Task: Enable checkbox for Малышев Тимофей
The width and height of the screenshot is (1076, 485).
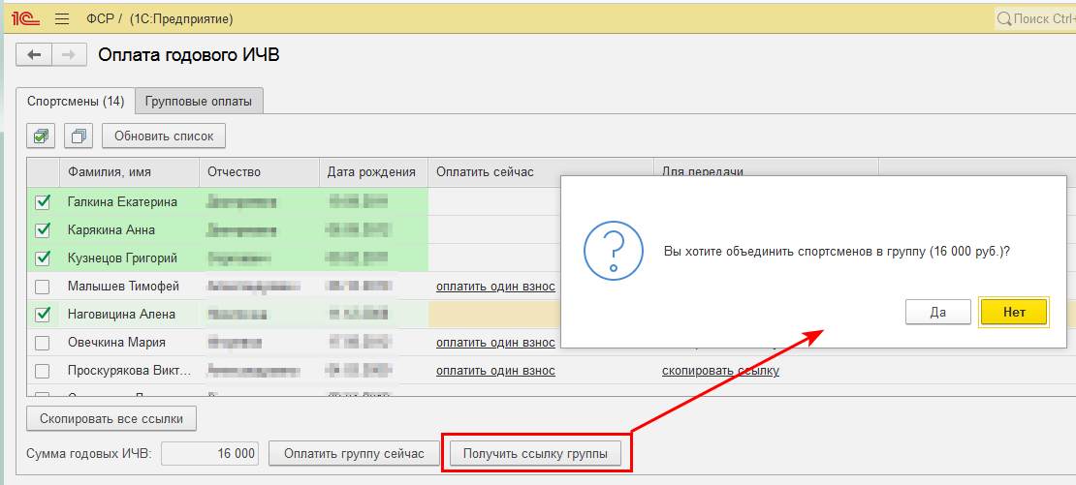Action: pyautogui.click(x=43, y=287)
